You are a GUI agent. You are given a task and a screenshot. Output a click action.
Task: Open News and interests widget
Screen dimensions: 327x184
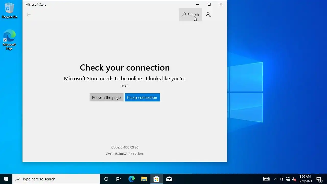point(266,179)
